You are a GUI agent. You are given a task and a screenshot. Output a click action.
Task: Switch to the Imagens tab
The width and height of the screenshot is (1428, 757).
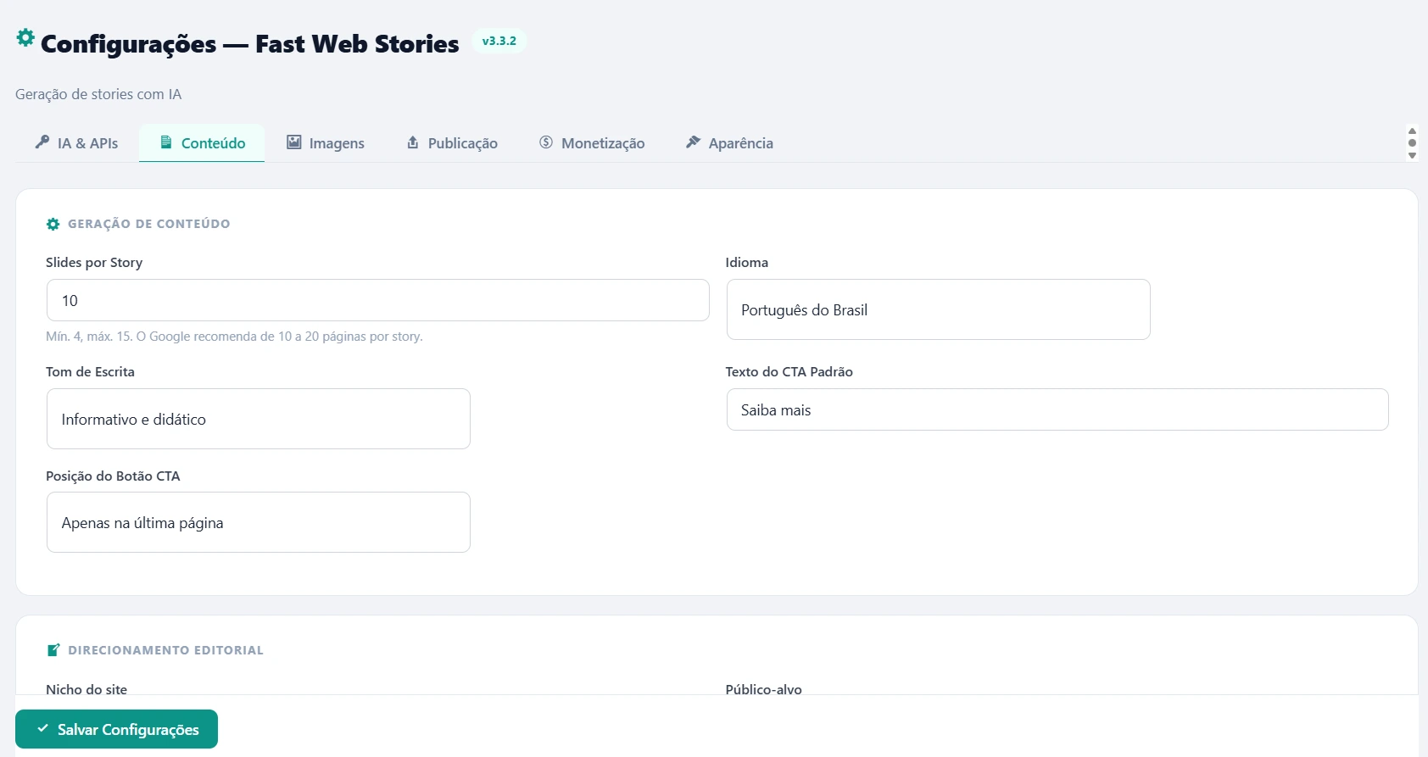point(326,143)
